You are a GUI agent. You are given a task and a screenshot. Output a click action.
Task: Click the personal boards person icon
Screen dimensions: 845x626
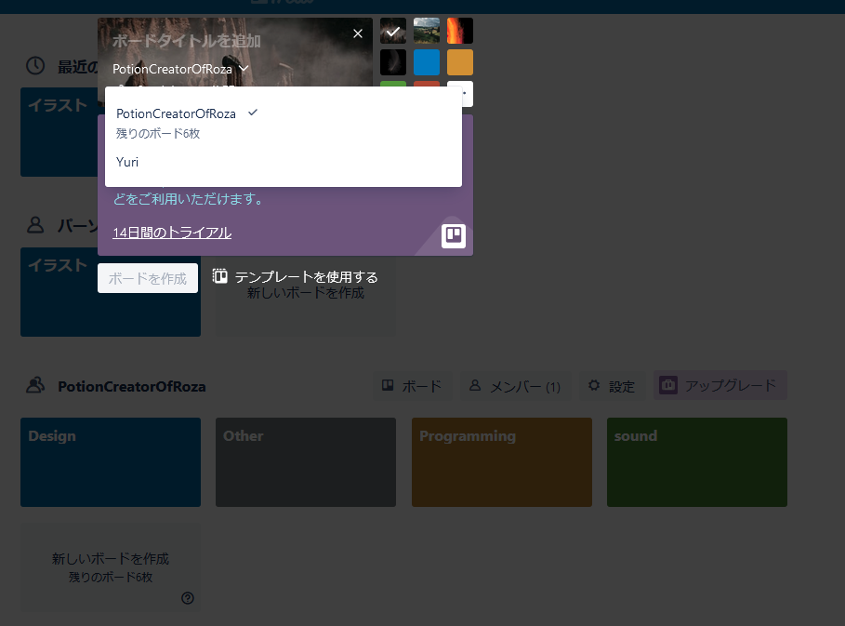(x=35, y=224)
